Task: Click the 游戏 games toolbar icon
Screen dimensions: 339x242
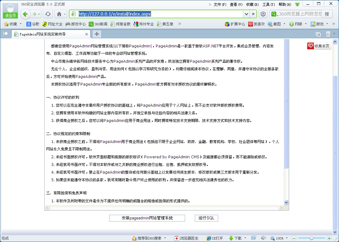Action: pos(317,24)
